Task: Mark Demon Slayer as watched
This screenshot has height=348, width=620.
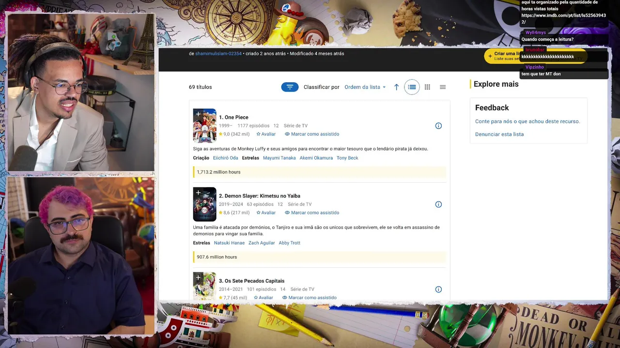Action: point(312,213)
